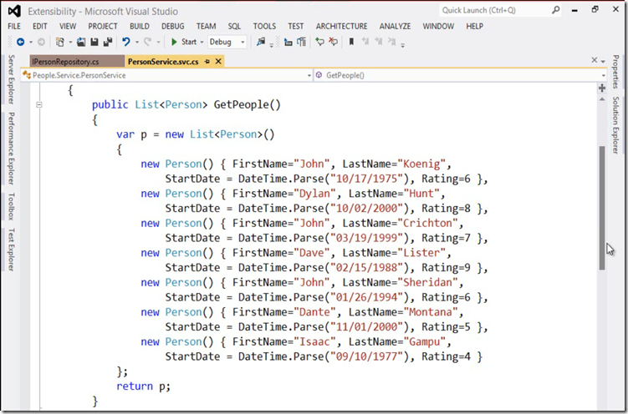628x414 pixels.
Task: Open the TEAM menu
Action: [x=206, y=27]
